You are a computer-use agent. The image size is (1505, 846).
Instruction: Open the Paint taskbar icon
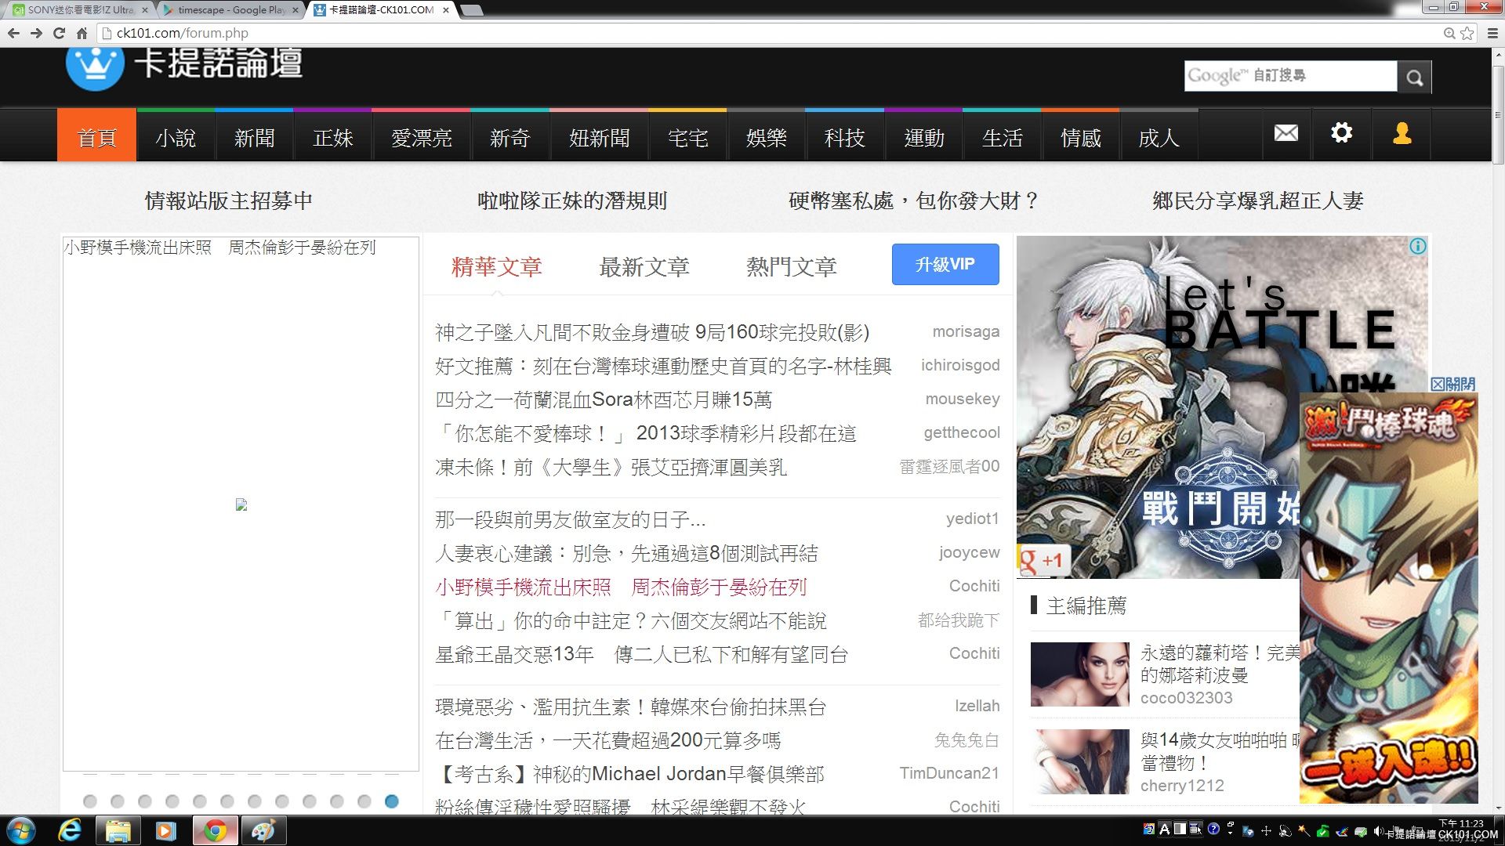pos(263,830)
